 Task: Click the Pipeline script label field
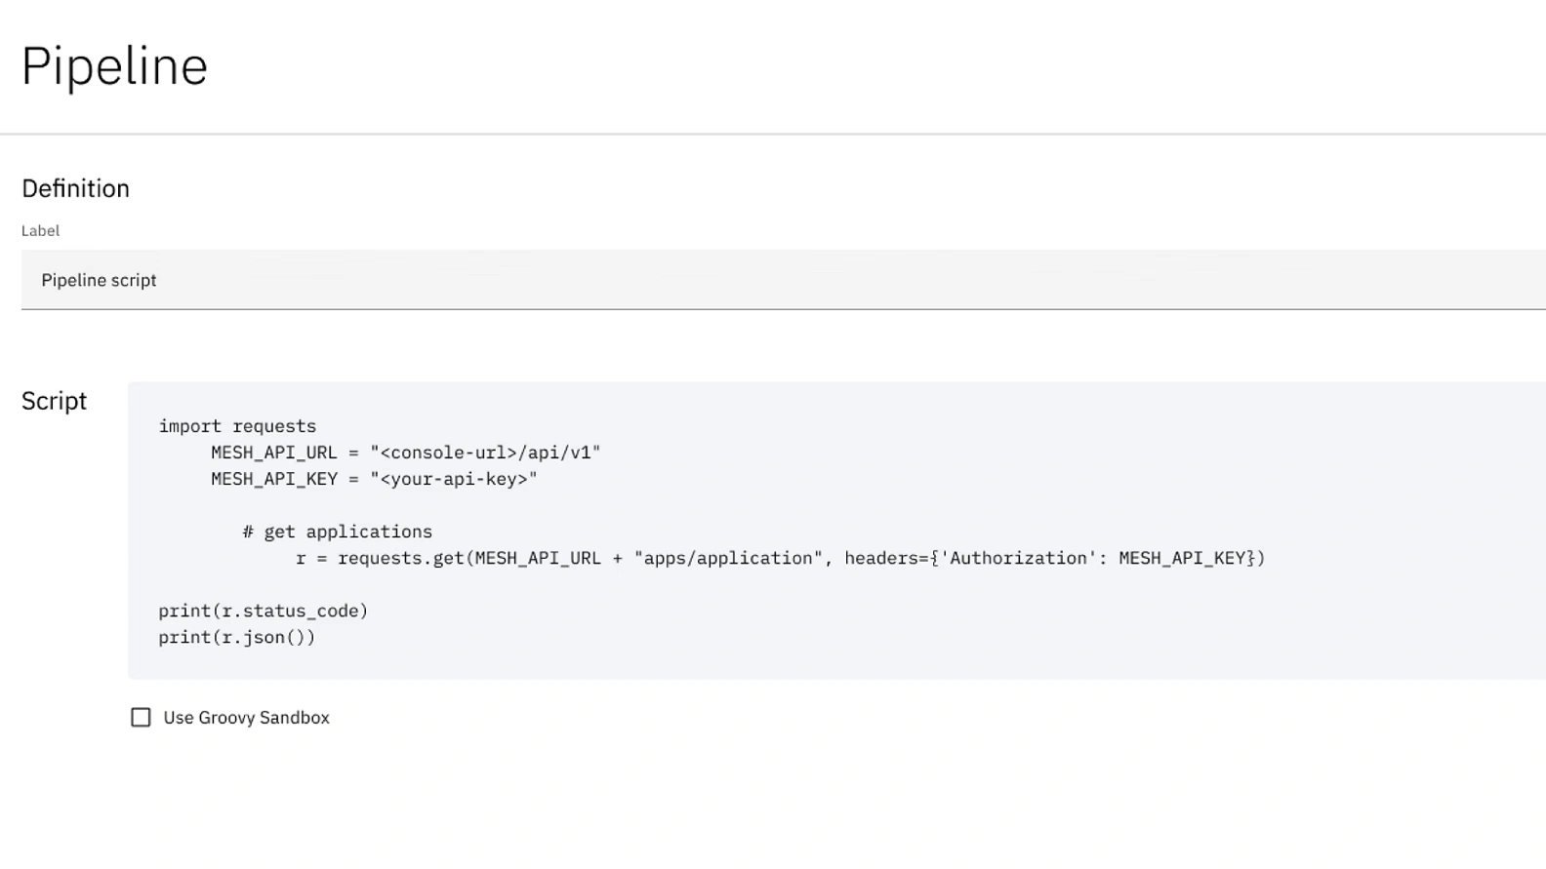[x=781, y=280]
